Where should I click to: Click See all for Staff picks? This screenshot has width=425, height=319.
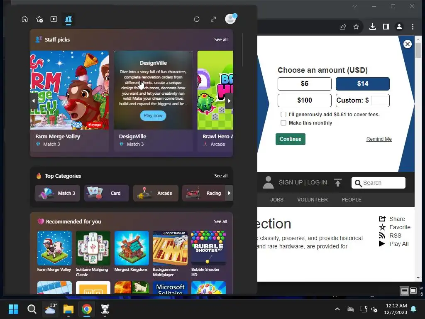221,39
